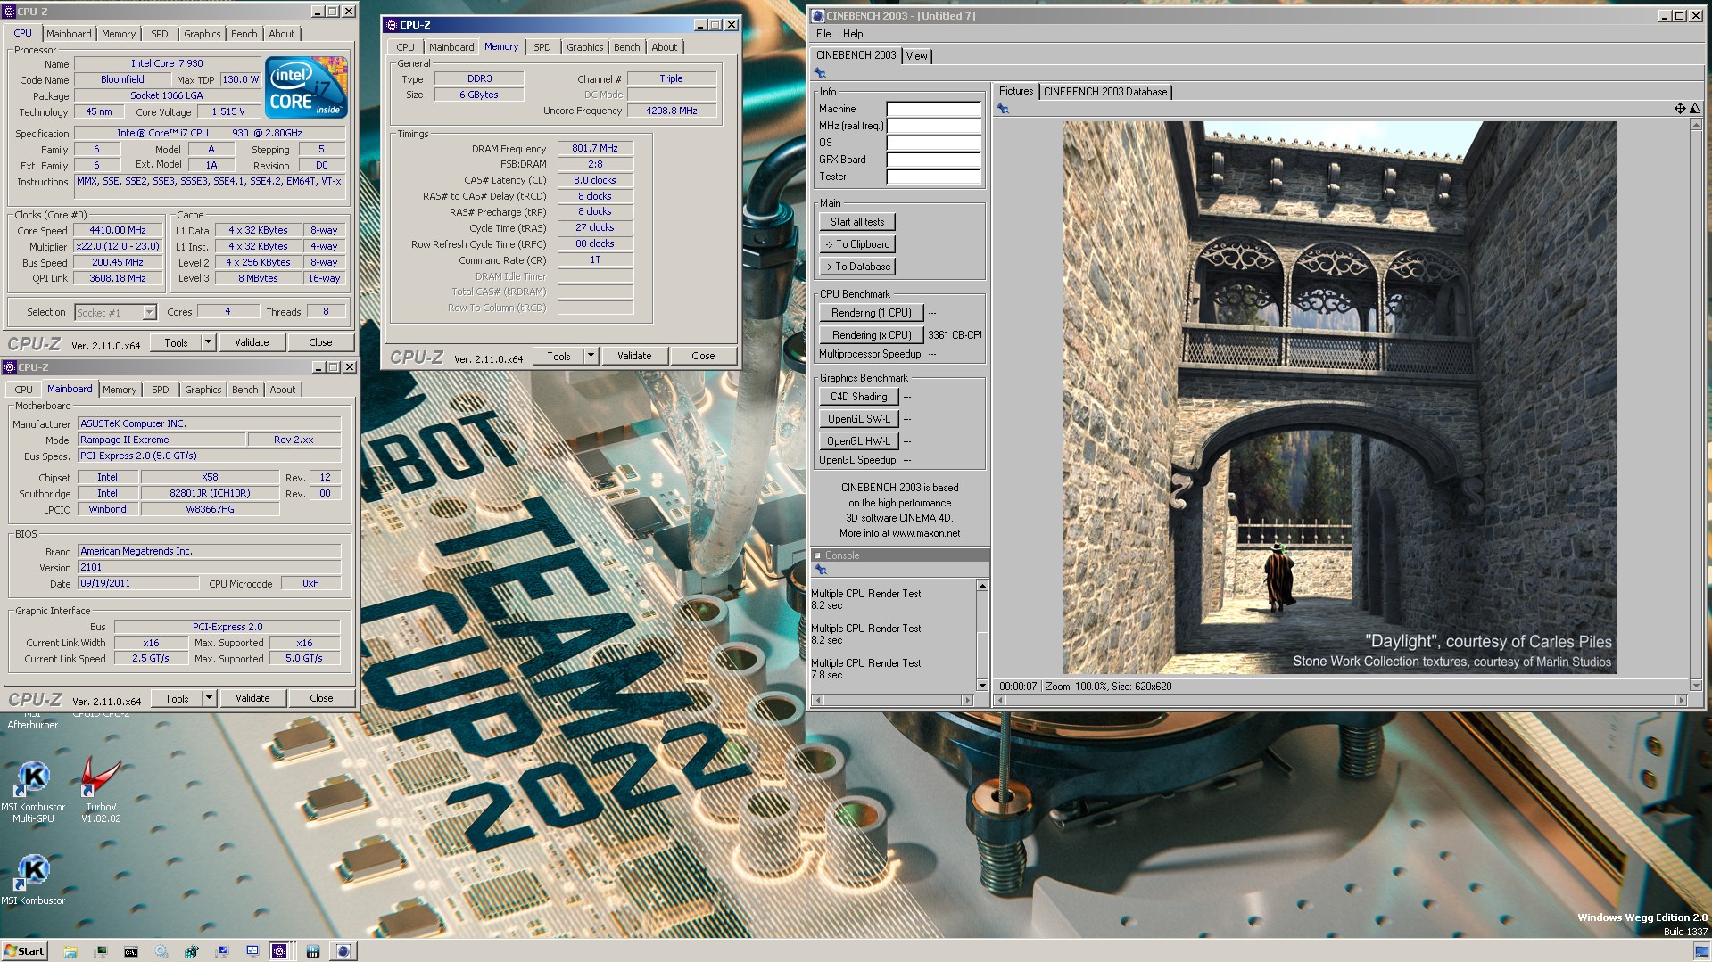This screenshot has height=962, width=1712.
Task: Start OpenGL SW-L test
Action: 858,419
